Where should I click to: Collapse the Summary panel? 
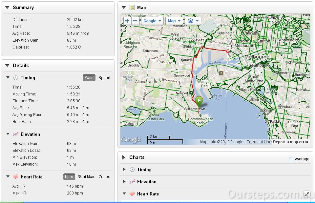tap(7, 8)
